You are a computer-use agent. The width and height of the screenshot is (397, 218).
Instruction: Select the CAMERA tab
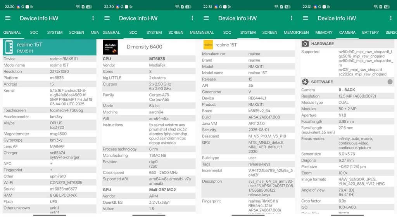click(x=347, y=33)
